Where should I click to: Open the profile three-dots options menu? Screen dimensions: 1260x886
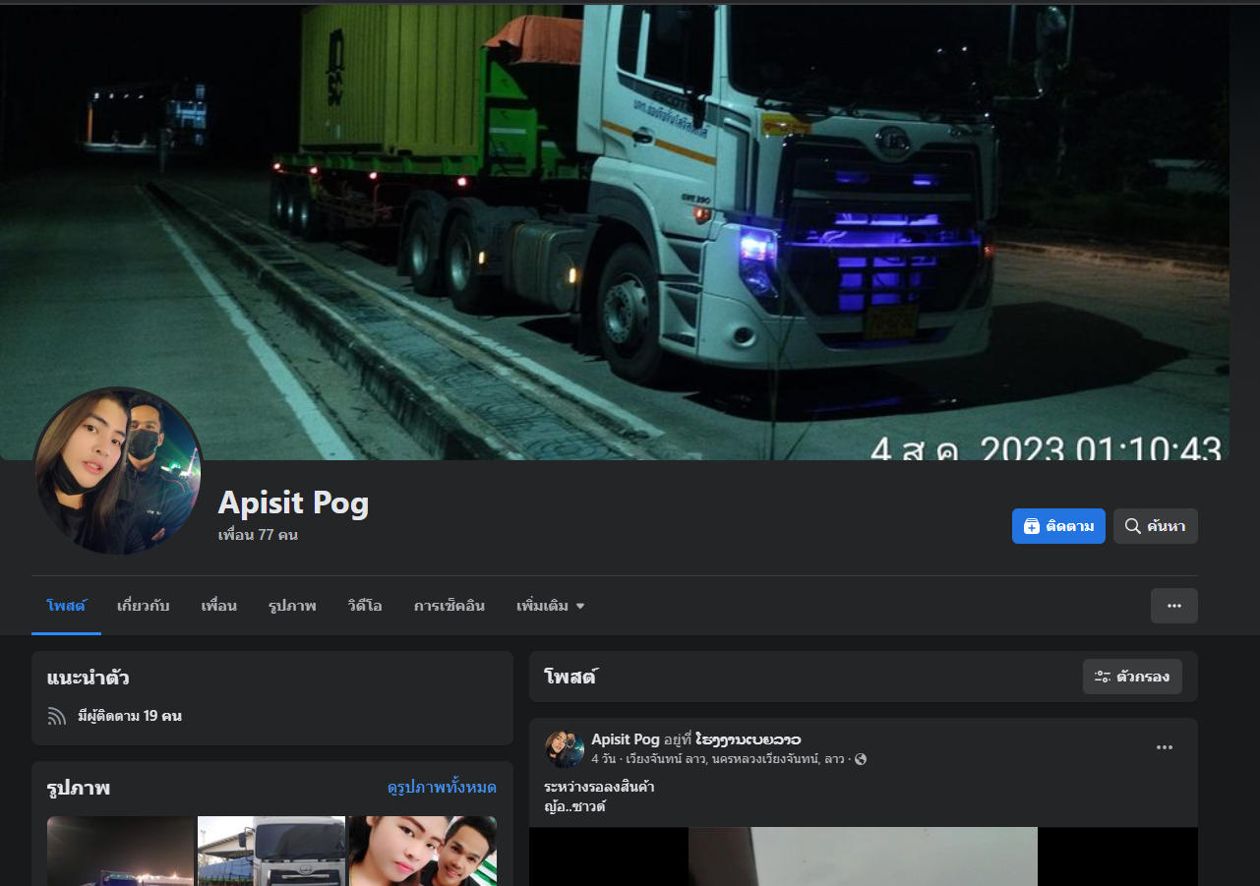(x=1173, y=606)
